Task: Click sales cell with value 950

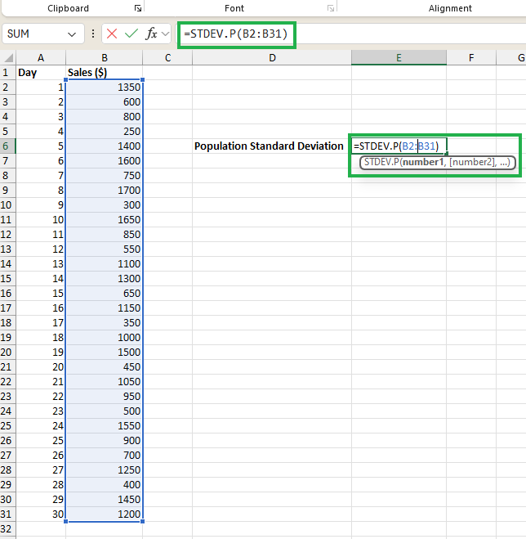Action: [105, 397]
